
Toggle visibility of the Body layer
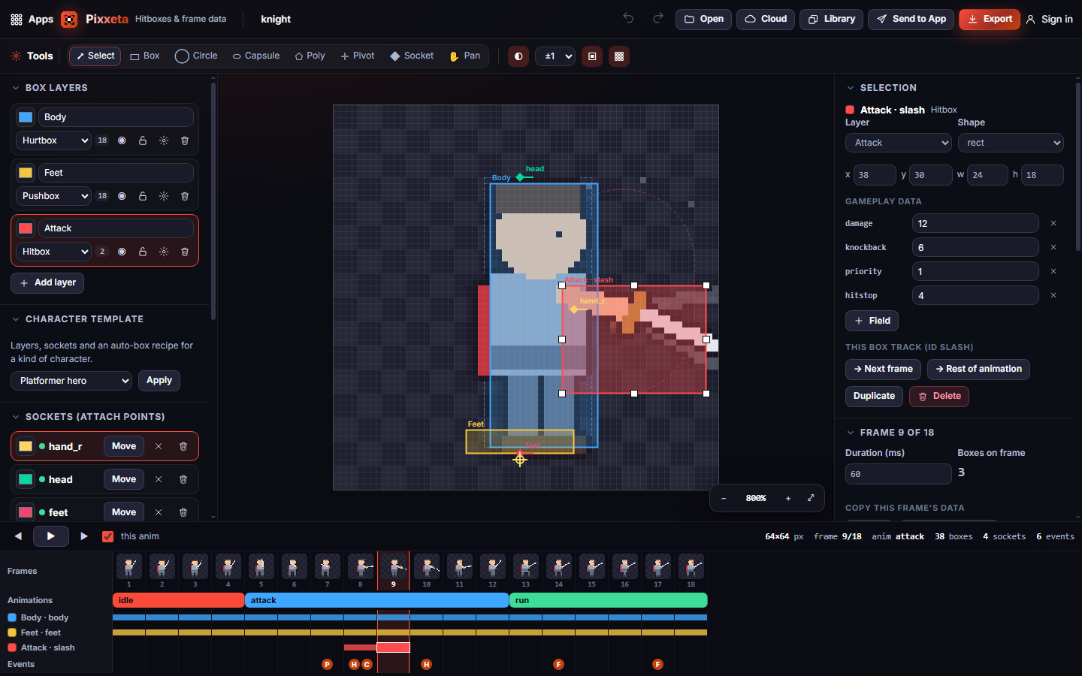coord(122,140)
